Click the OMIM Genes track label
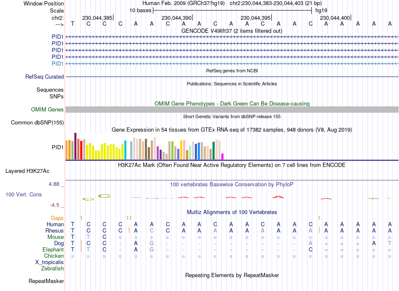This screenshot has width=399, height=291. pyautogui.click(x=47, y=110)
